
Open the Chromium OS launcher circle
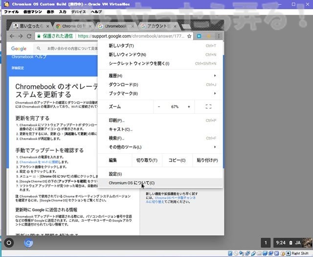point(9,243)
